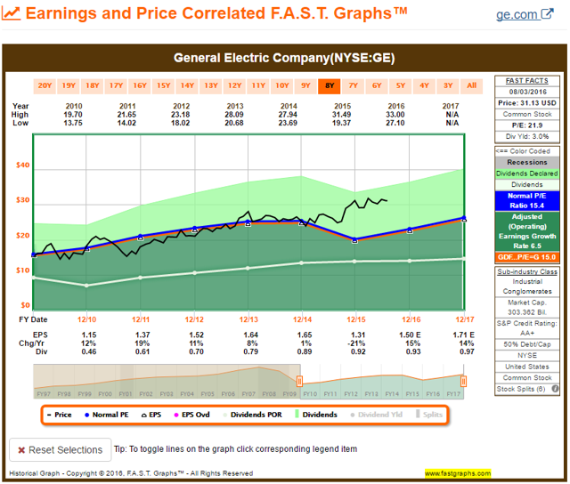Choose the 16Y time range tab
The height and width of the screenshot is (484, 570).
coord(140,86)
